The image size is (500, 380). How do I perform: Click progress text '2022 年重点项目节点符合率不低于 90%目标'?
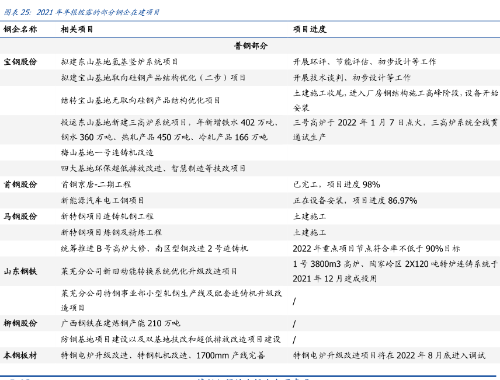377,248
